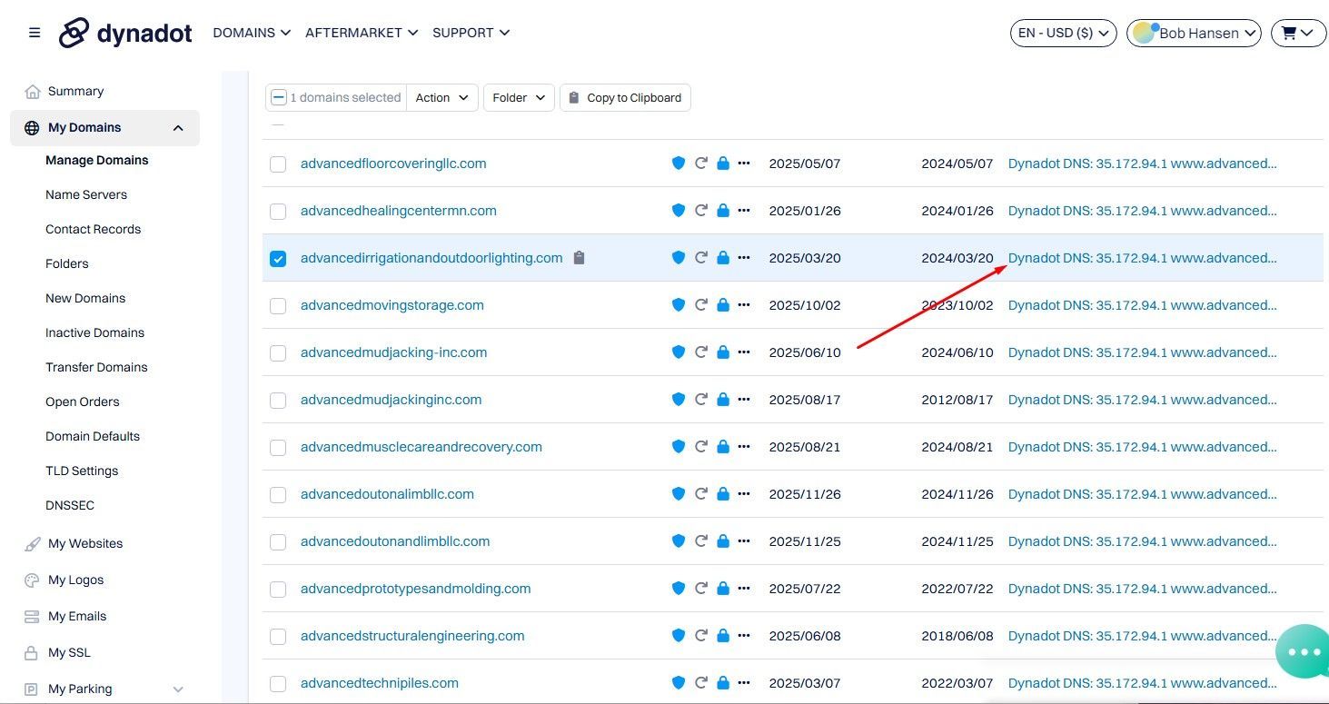The width and height of the screenshot is (1329, 704).
Task: Open the advancedstructuralengineering.com domain link
Action: 412,636
